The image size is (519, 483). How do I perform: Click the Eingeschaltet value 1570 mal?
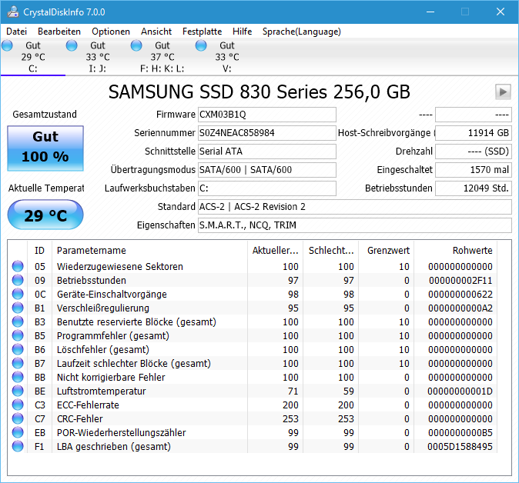[x=474, y=170]
